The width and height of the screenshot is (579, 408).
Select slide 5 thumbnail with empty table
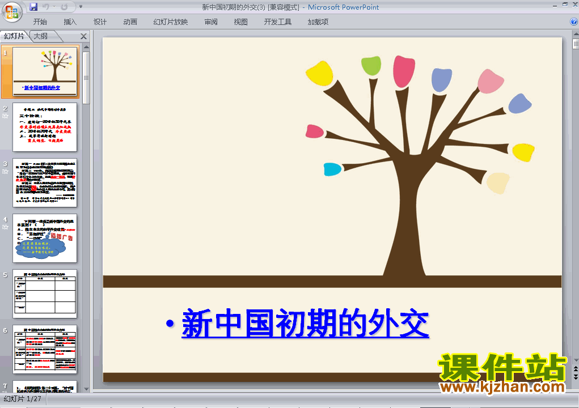click(45, 294)
